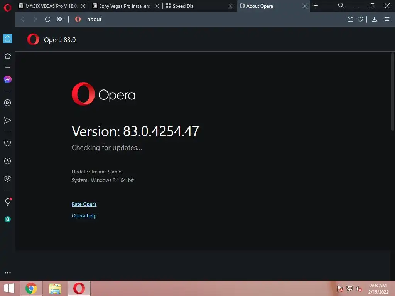395x296 pixels.
Task: Open a new tab with plus button
Action: (316, 5)
